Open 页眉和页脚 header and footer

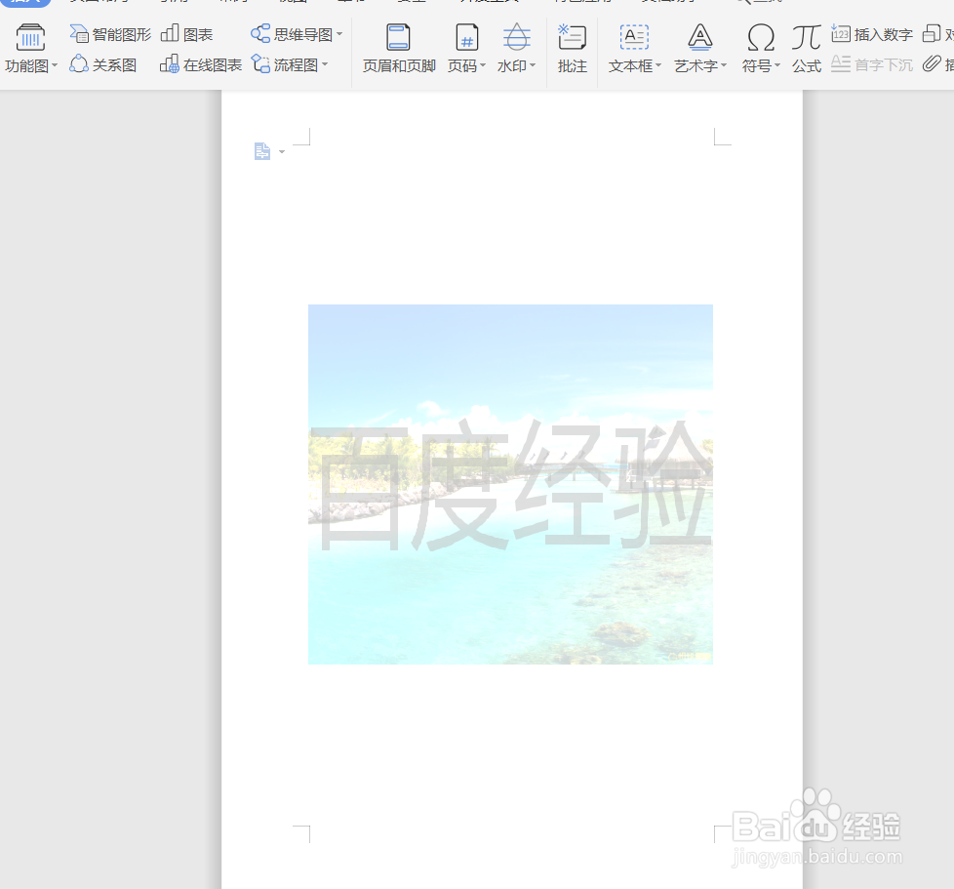pos(399,49)
